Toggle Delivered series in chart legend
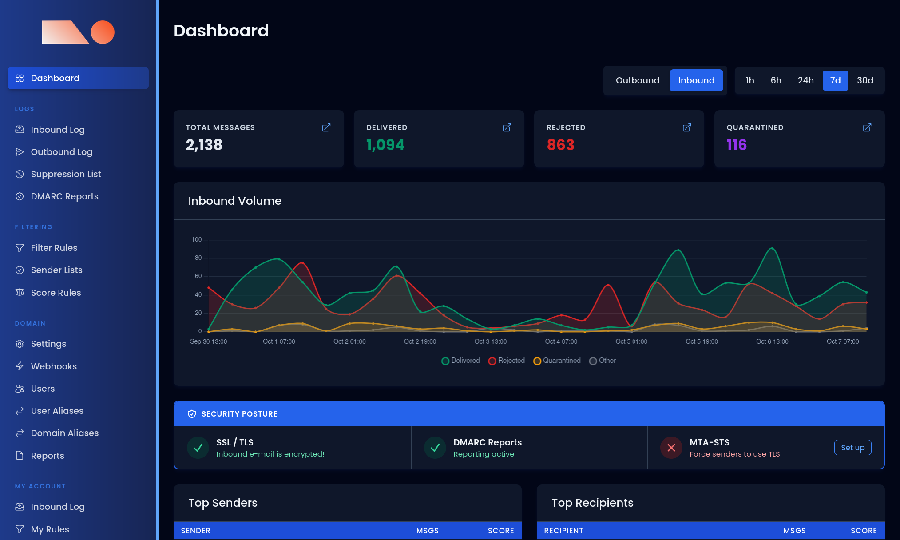Image resolution: width=900 pixels, height=540 pixels. point(460,361)
